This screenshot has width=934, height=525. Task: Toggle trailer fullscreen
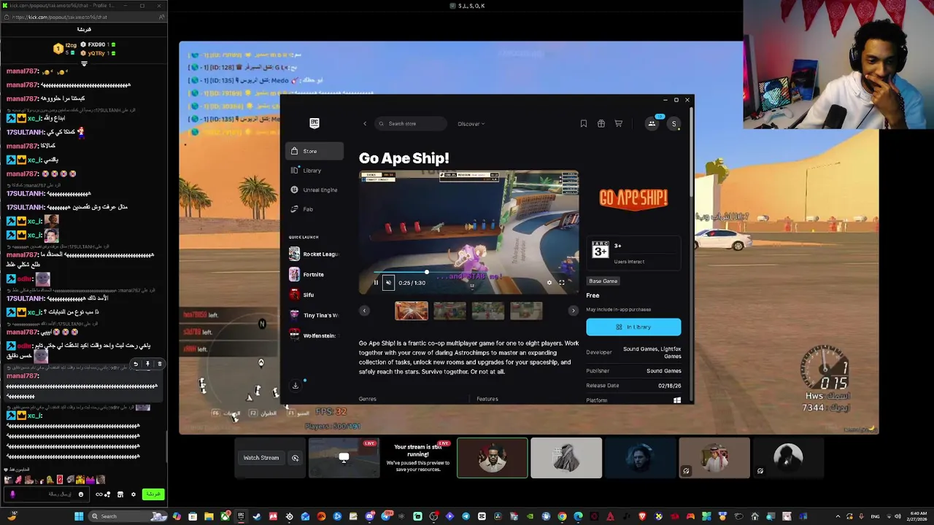pyautogui.click(x=562, y=283)
